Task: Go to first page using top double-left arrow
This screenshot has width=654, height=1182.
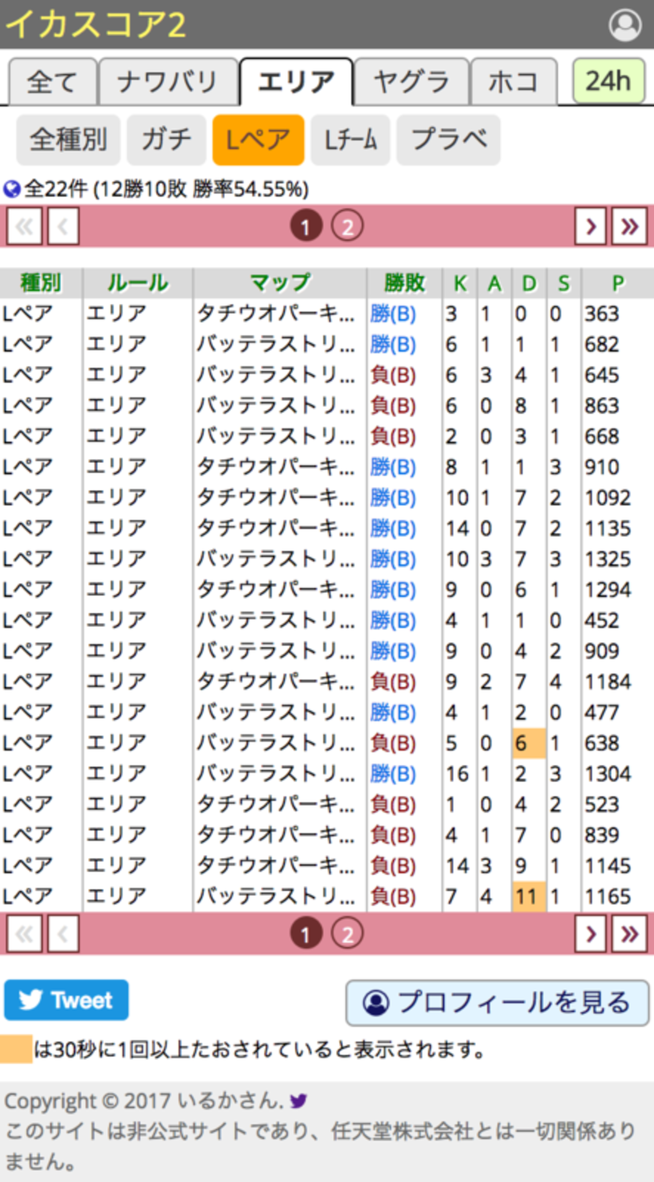Action: (24, 226)
